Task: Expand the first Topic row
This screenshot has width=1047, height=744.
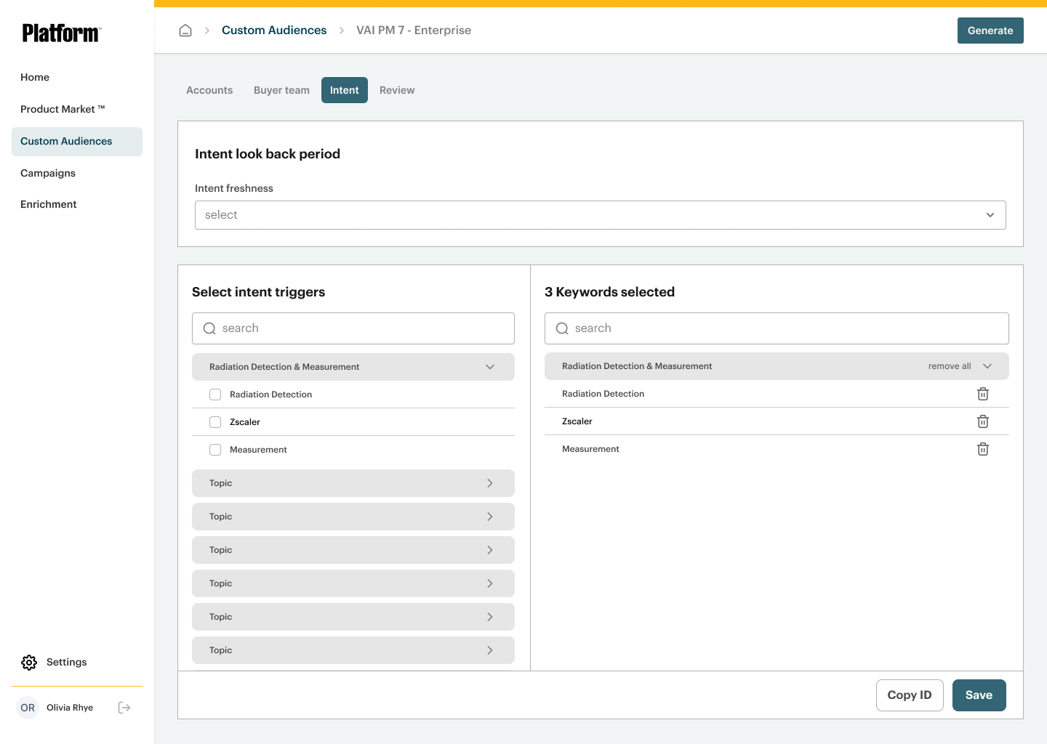Action: coord(353,483)
